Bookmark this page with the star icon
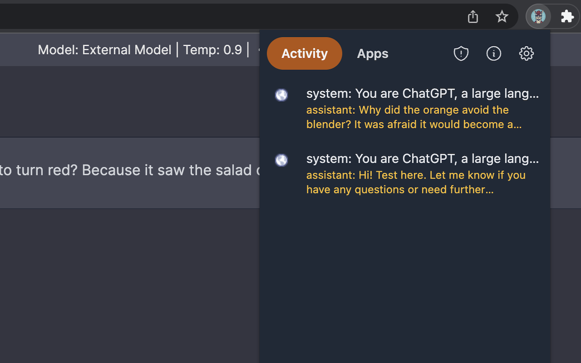 point(502,17)
